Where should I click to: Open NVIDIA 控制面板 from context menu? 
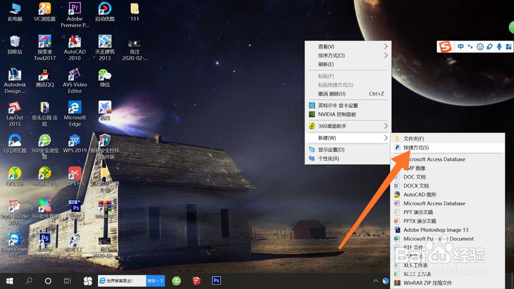click(348, 114)
